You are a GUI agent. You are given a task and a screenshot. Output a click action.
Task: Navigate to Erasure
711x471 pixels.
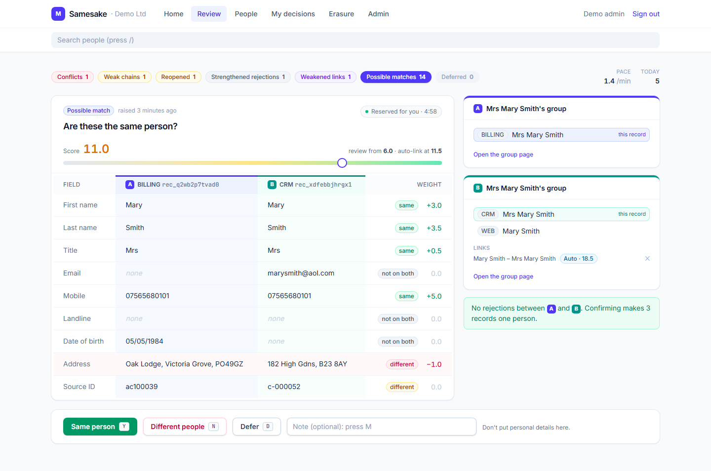point(342,14)
